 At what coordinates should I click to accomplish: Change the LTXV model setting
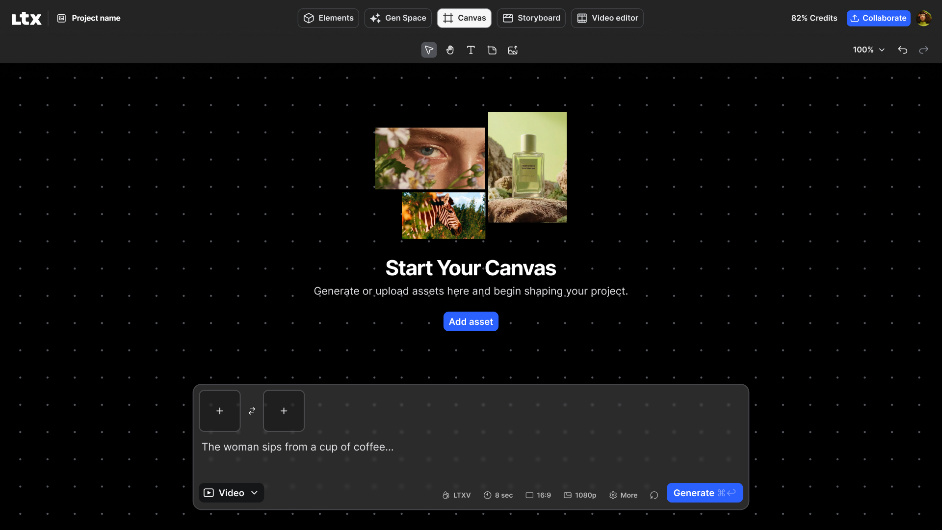coord(456,495)
